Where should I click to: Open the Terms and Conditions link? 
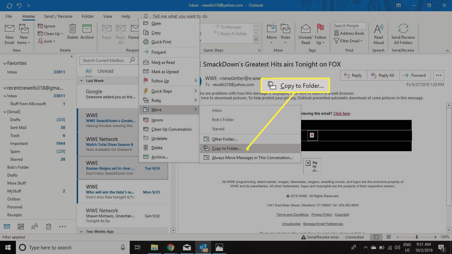point(293,215)
